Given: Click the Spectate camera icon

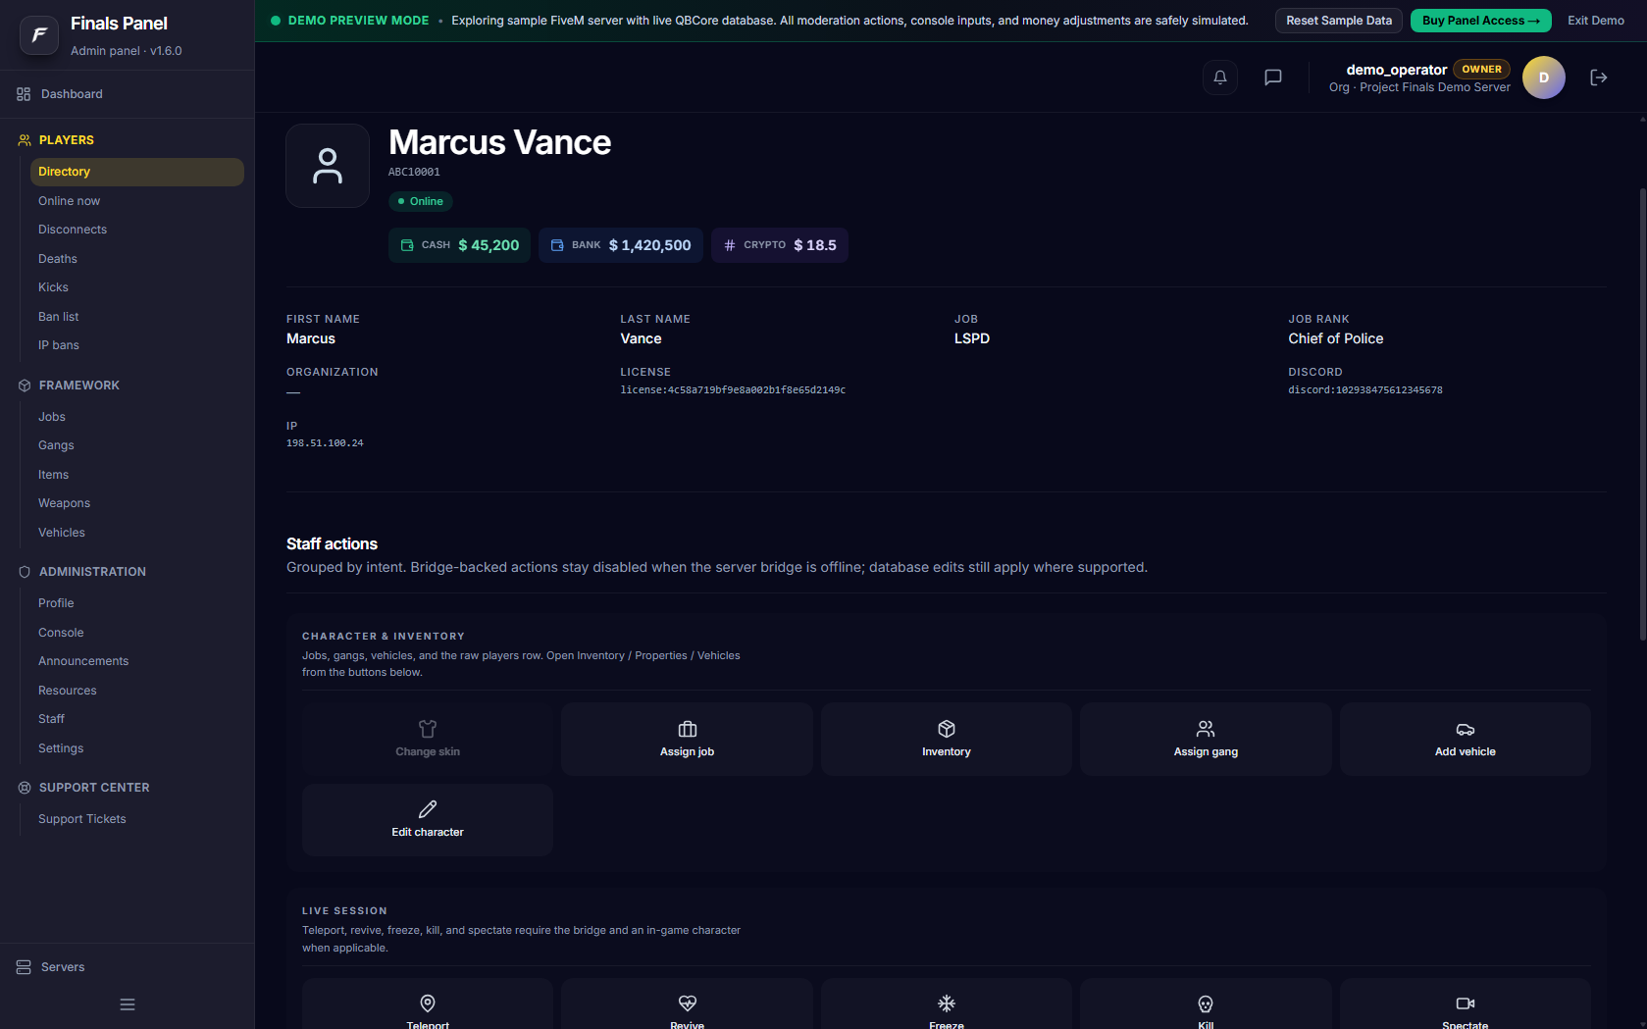Looking at the screenshot, I should (1466, 1003).
